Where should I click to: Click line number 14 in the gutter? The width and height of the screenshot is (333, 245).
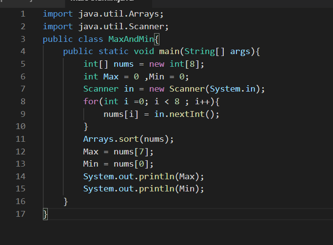(20, 176)
